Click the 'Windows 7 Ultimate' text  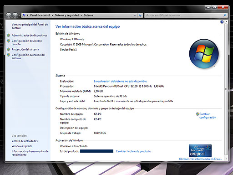72,39
